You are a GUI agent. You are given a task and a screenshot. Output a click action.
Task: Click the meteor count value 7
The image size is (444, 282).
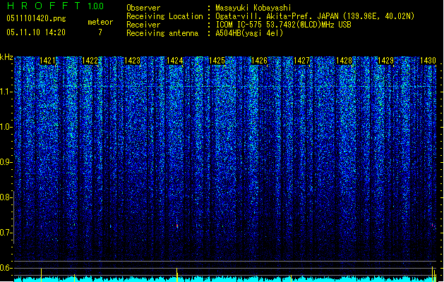click(x=100, y=32)
